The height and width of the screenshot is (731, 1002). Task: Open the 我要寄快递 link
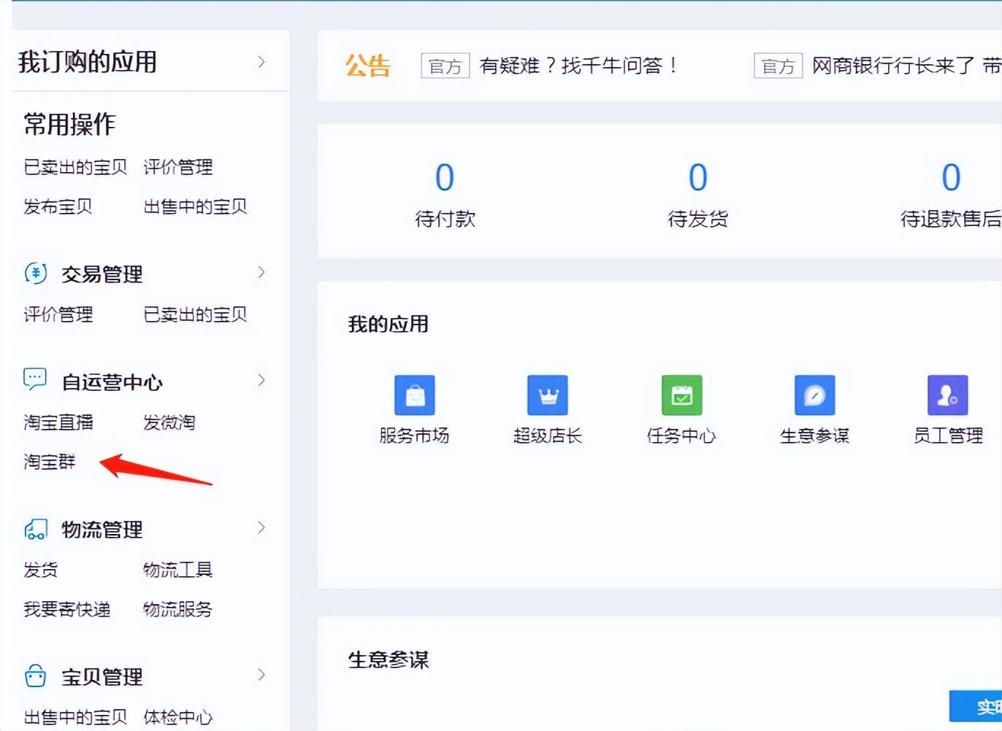[67, 609]
